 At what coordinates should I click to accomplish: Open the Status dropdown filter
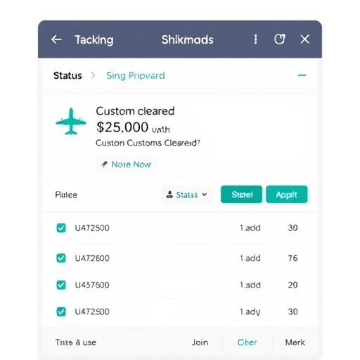[187, 195]
